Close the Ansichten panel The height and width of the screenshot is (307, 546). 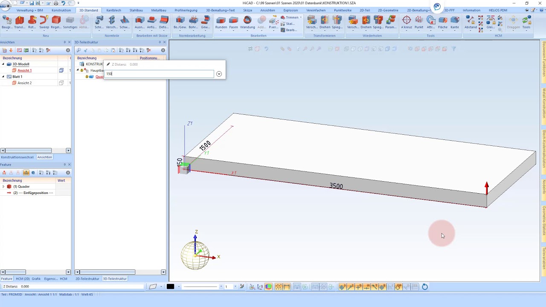point(69,42)
